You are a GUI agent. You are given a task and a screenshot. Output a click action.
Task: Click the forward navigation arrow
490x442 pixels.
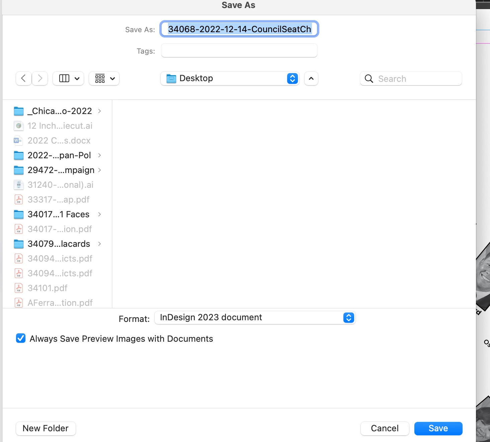click(40, 78)
